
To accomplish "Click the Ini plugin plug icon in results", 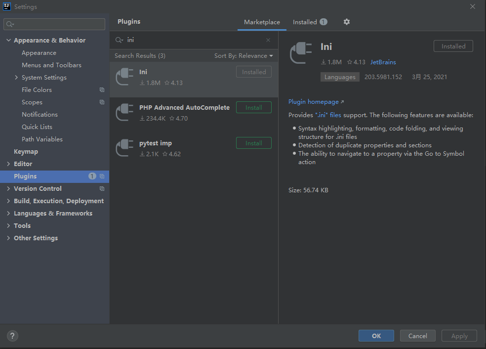I will (124, 77).
